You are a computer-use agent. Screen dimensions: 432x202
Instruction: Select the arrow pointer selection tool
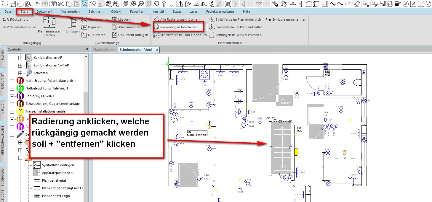(84, 4)
